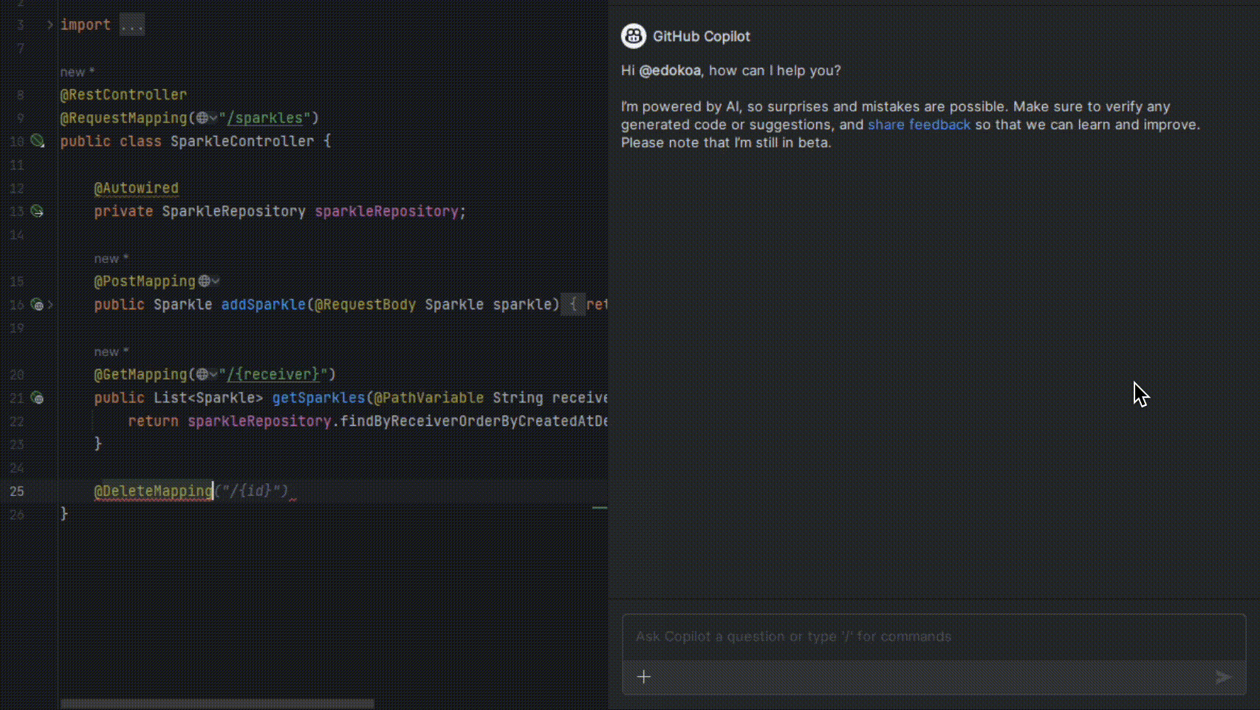This screenshot has height=710, width=1260.
Task: Click the endpoint gutter icon beside addSparkle
Action: click(x=37, y=305)
